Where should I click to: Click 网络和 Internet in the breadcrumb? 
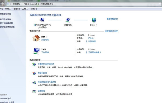[30, 4]
